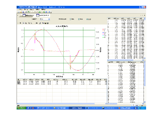This screenshot has width=163, height=115.
Task: Click the green refresh arrows icon in main toolbar
Action: tap(44, 12)
